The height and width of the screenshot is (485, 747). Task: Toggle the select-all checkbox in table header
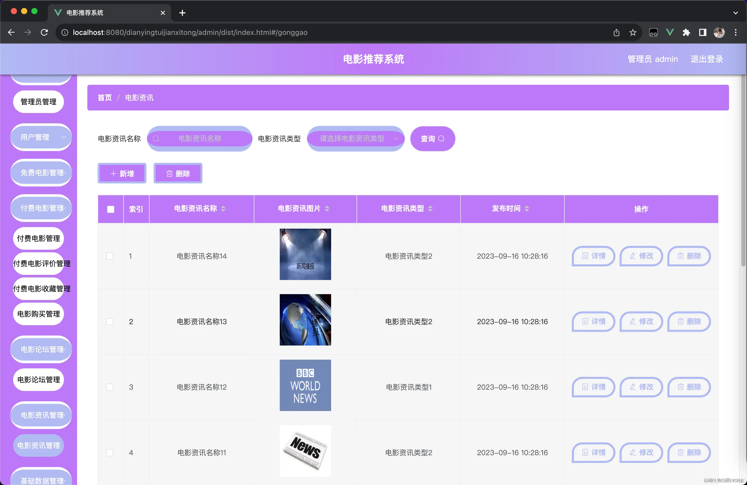[x=110, y=209]
